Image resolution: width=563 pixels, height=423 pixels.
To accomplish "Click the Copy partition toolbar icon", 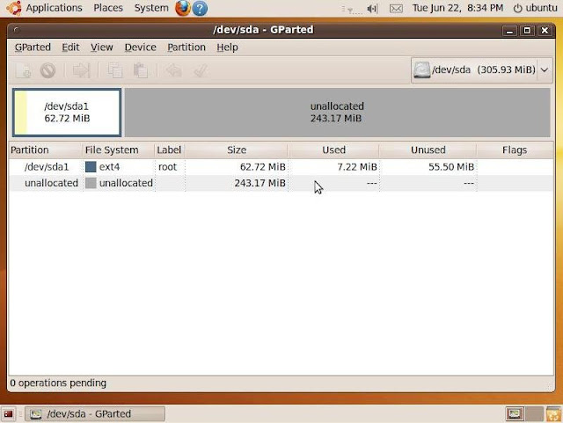I will [115, 70].
